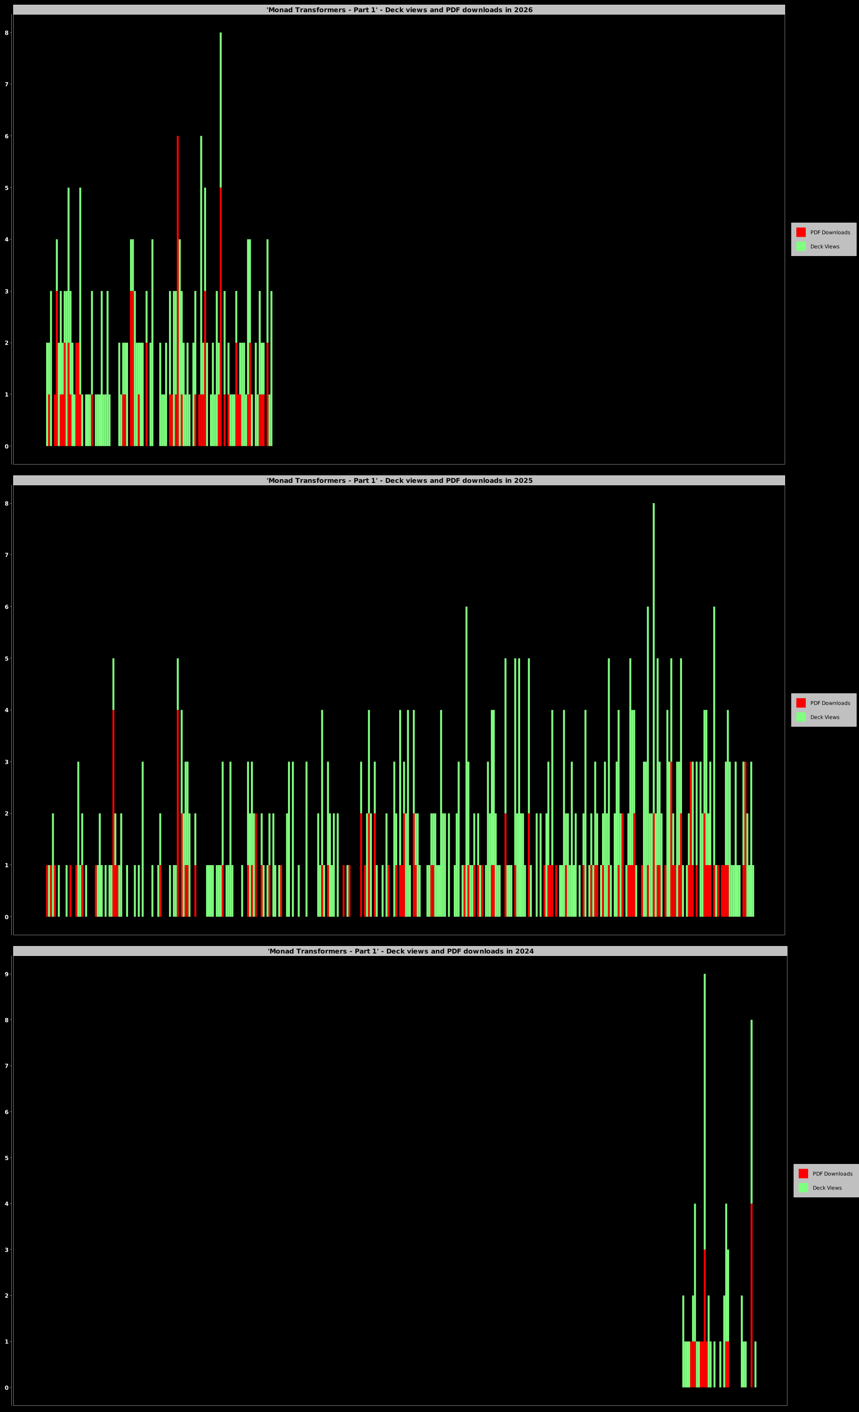
Task: Click the red PDF Downloads swatch in 2026 legend
Action: (801, 232)
